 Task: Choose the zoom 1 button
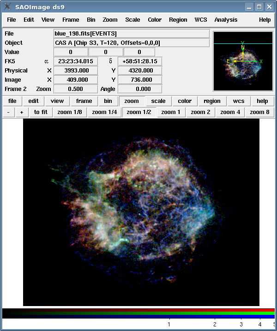coord(170,112)
